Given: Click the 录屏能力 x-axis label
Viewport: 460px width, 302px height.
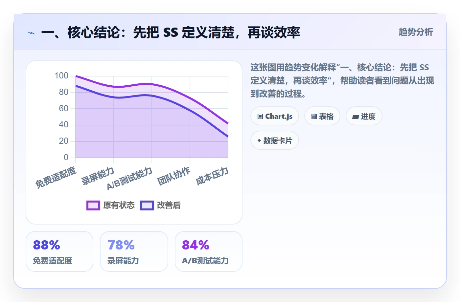Looking at the screenshot, I should pos(98,176).
